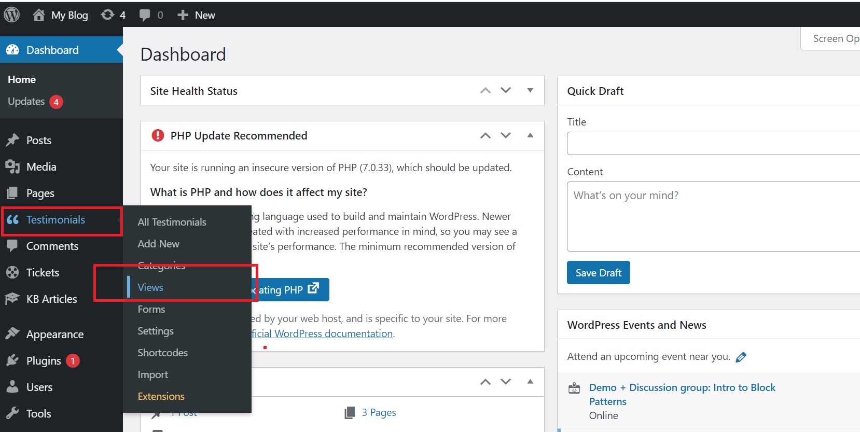Click the Quick Draft panel heading
860x432 pixels.
pyautogui.click(x=595, y=91)
